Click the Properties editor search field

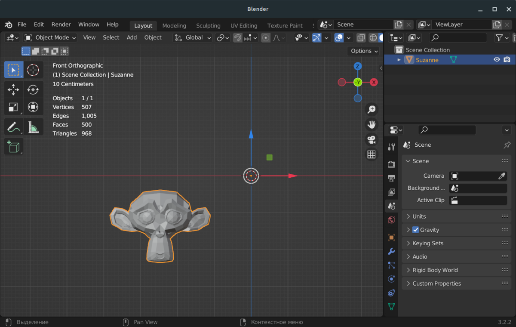447,130
